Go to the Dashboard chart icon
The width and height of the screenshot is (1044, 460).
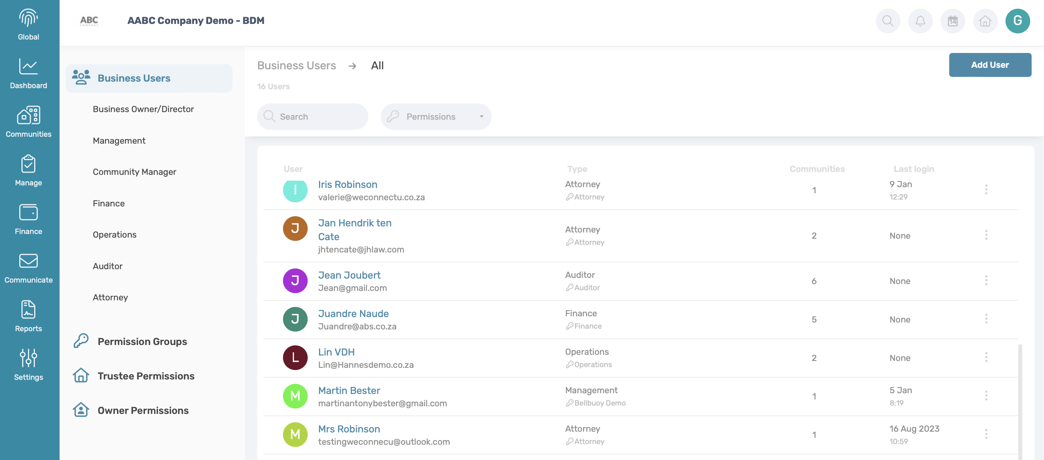(28, 67)
